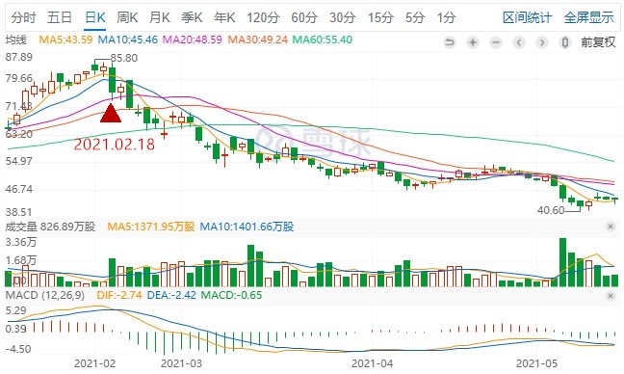Close the 成交量 volume panel

click(611, 227)
